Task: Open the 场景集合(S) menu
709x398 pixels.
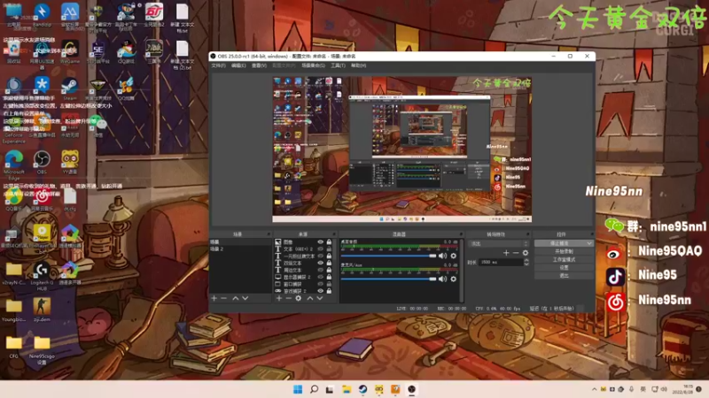Action: (313, 65)
